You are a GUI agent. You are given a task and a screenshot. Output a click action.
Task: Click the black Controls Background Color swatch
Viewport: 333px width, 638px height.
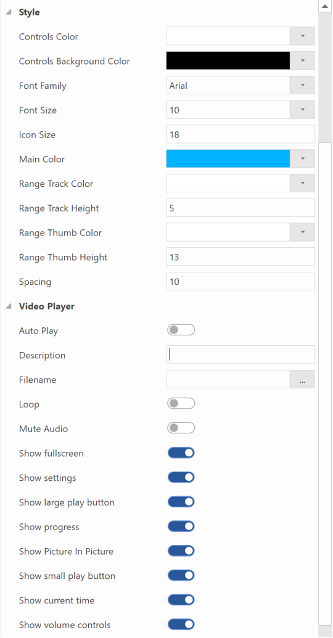tap(228, 61)
